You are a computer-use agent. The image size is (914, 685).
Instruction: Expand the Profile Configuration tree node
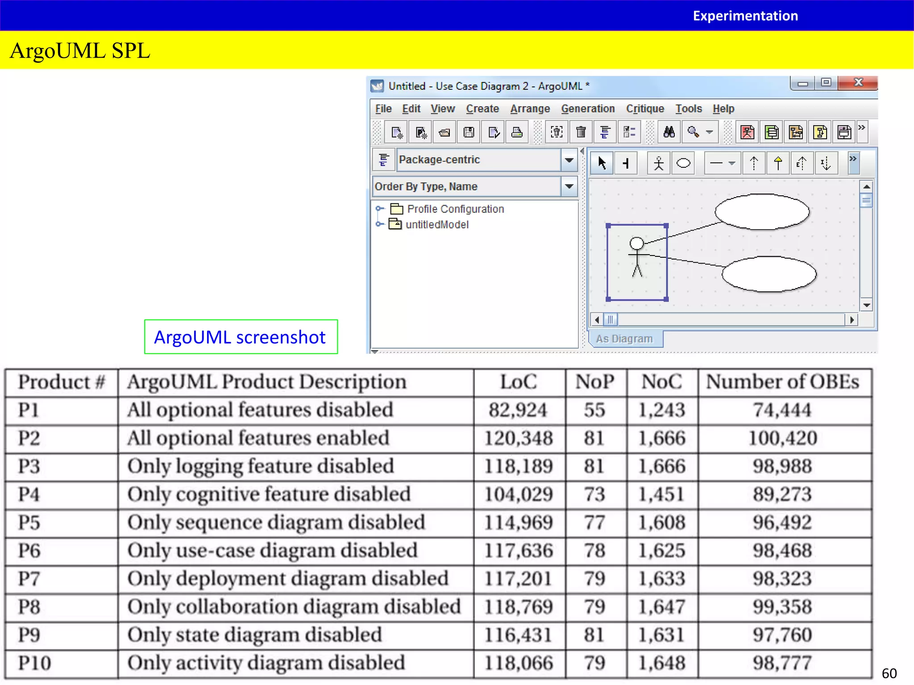(379, 208)
